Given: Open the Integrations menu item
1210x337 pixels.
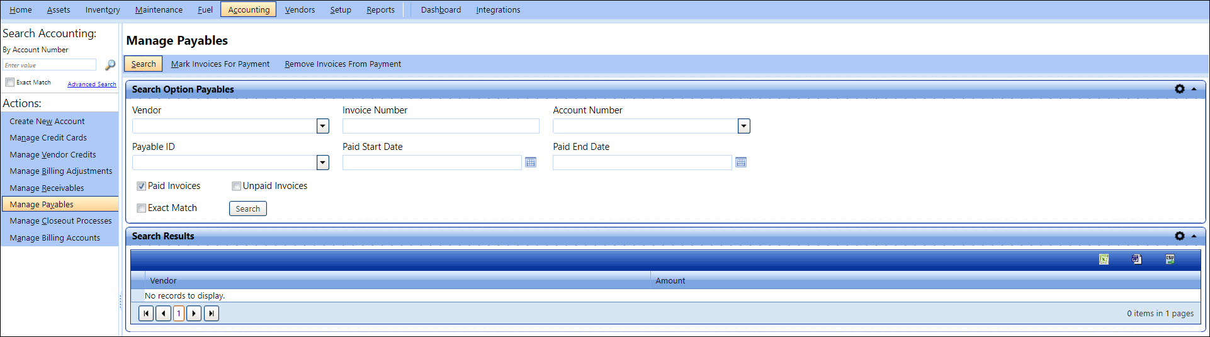Looking at the screenshot, I should point(498,10).
